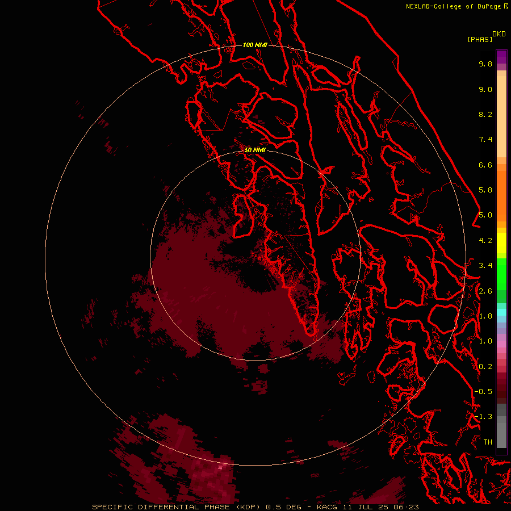Click the 1.8 scale label

[x=485, y=316]
